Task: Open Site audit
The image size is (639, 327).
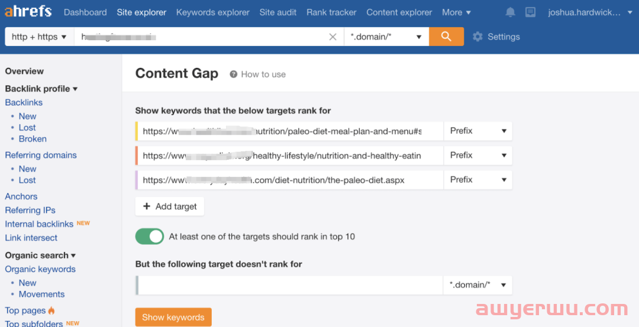Action: tap(278, 12)
